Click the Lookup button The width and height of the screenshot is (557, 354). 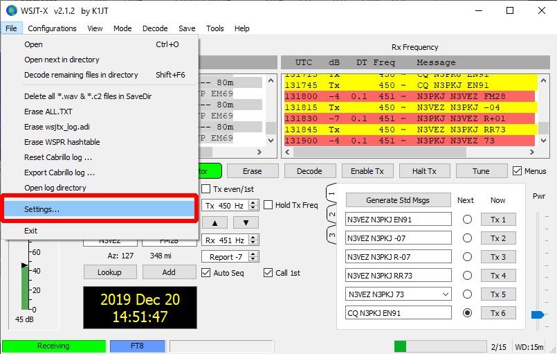(x=110, y=272)
